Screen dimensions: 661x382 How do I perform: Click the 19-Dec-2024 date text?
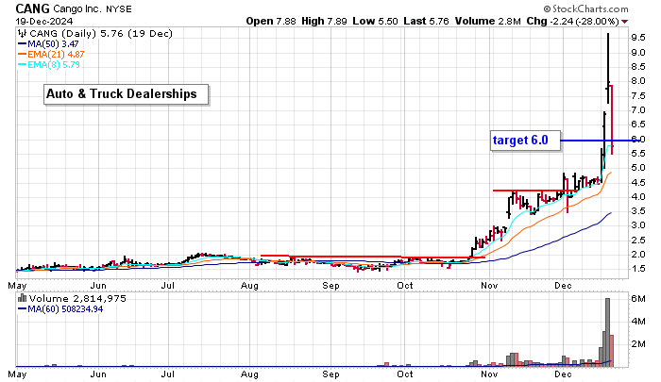(44, 22)
